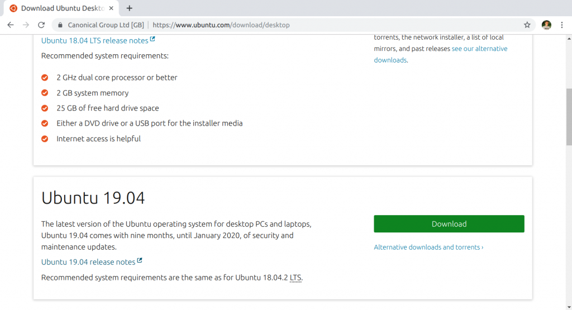The width and height of the screenshot is (572, 310).
Task: Bookmark this page with the star icon
Action: (527, 25)
